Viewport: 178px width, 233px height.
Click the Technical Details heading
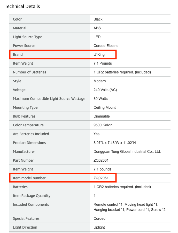(x=22, y=6)
